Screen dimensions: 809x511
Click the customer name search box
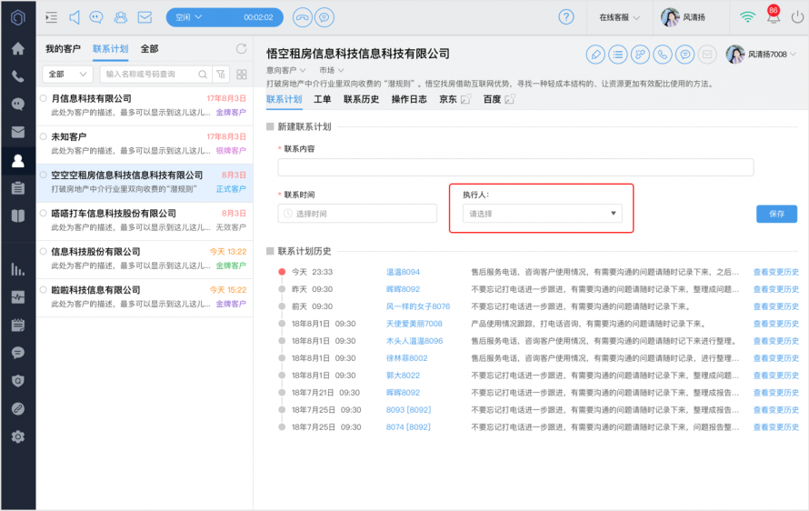pos(155,75)
